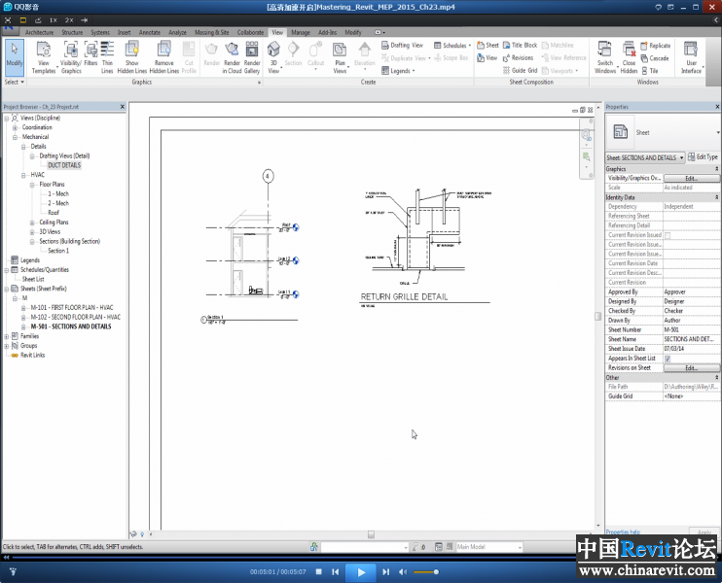
Task: Click the Switch Windows tool
Action: [604, 57]
